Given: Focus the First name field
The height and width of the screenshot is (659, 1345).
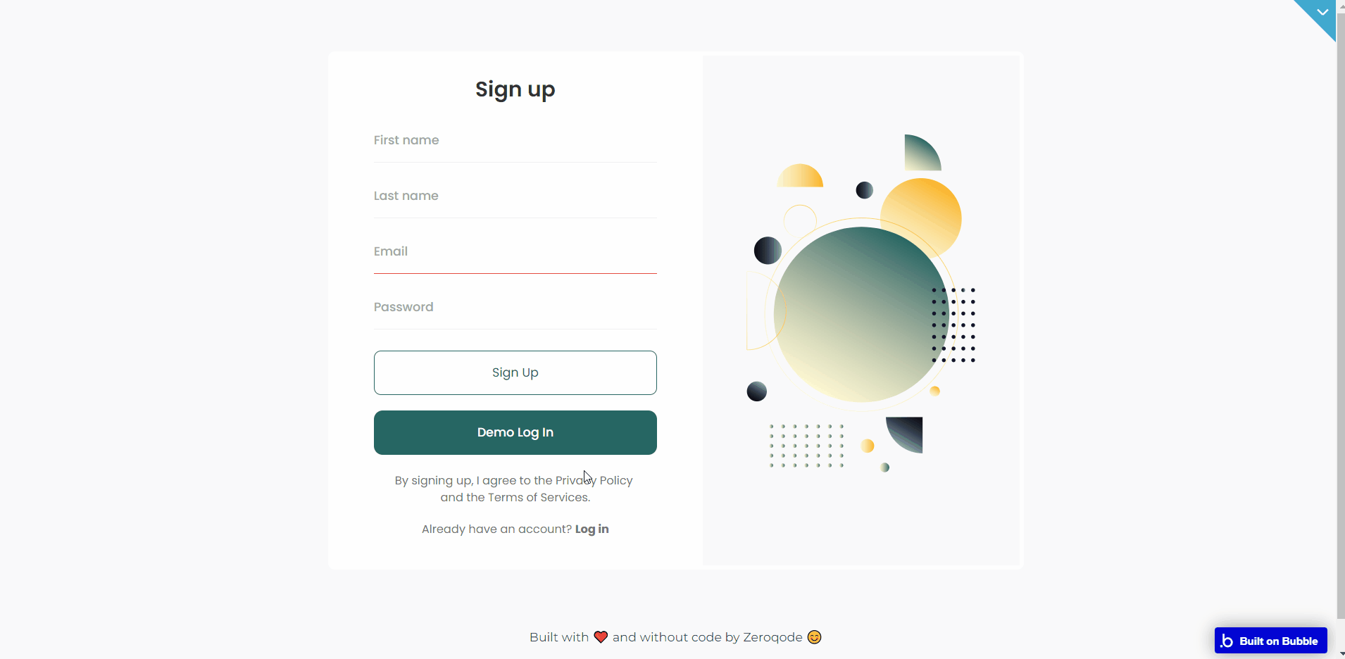Looking at the screenshot, I should [515, 140].
